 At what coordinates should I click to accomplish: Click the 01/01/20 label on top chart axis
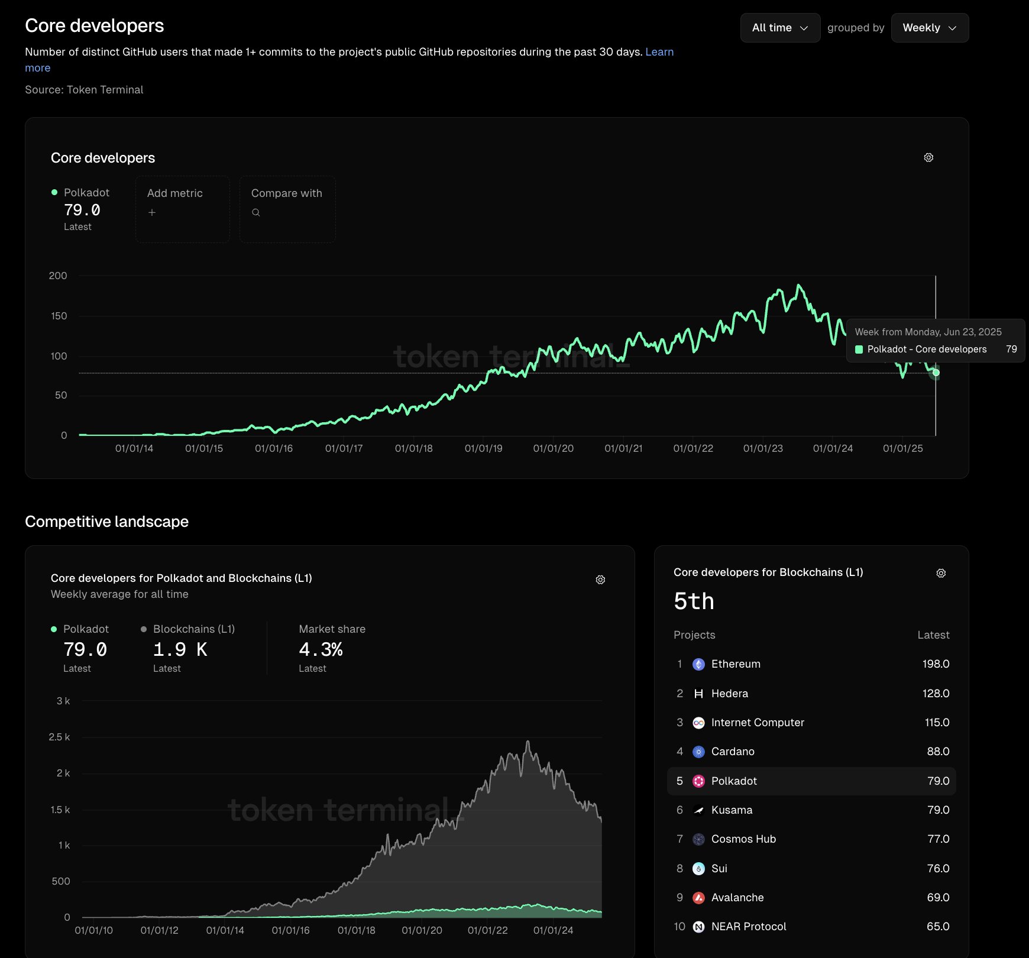click(x=554, y=448)
